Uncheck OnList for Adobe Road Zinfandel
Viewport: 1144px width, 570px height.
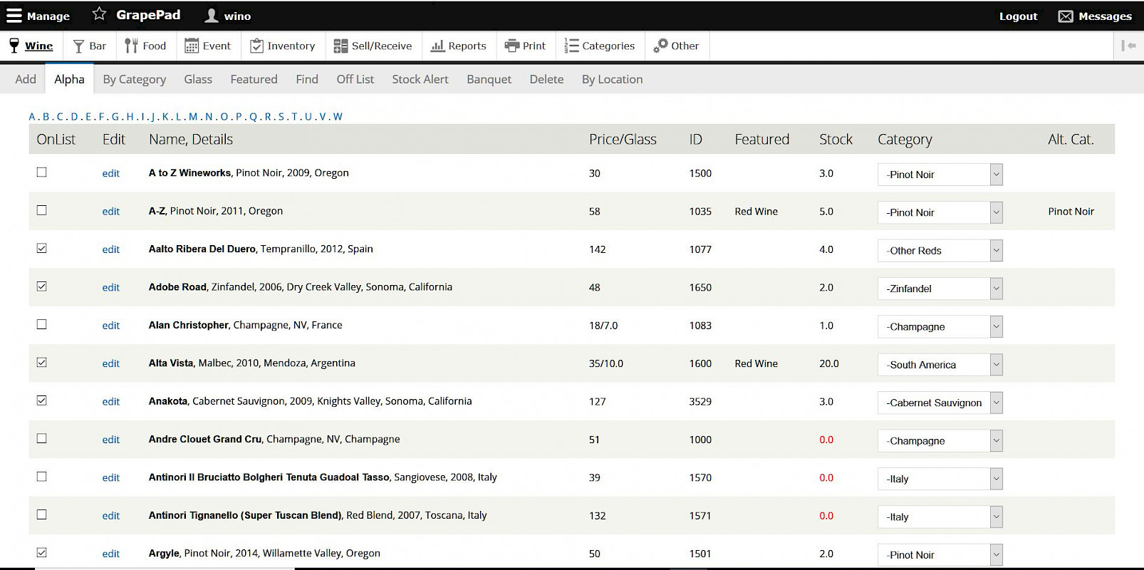41,286
